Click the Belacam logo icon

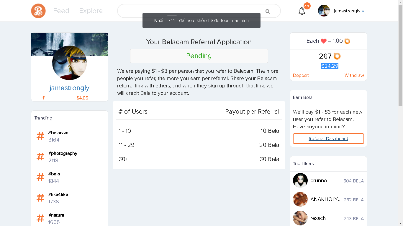pos(38,11)
